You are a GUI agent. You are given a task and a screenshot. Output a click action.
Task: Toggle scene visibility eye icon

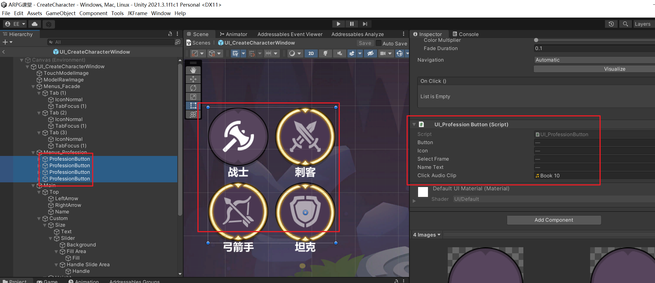tap(370, 53)
